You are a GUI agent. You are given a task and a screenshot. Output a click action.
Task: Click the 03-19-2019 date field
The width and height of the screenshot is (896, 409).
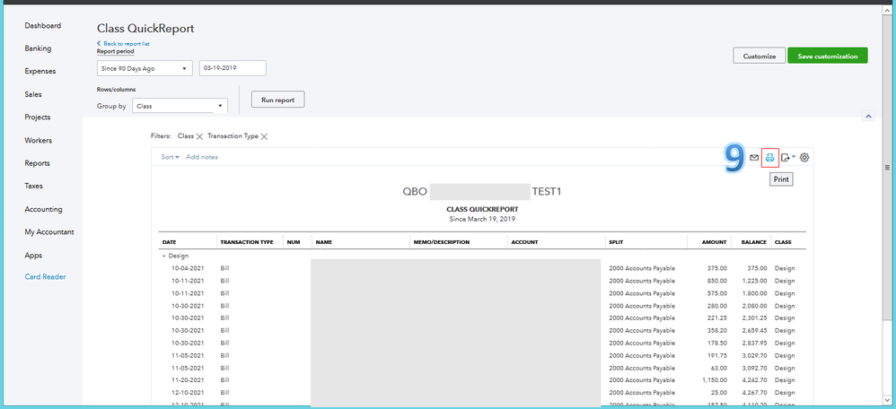233,68
